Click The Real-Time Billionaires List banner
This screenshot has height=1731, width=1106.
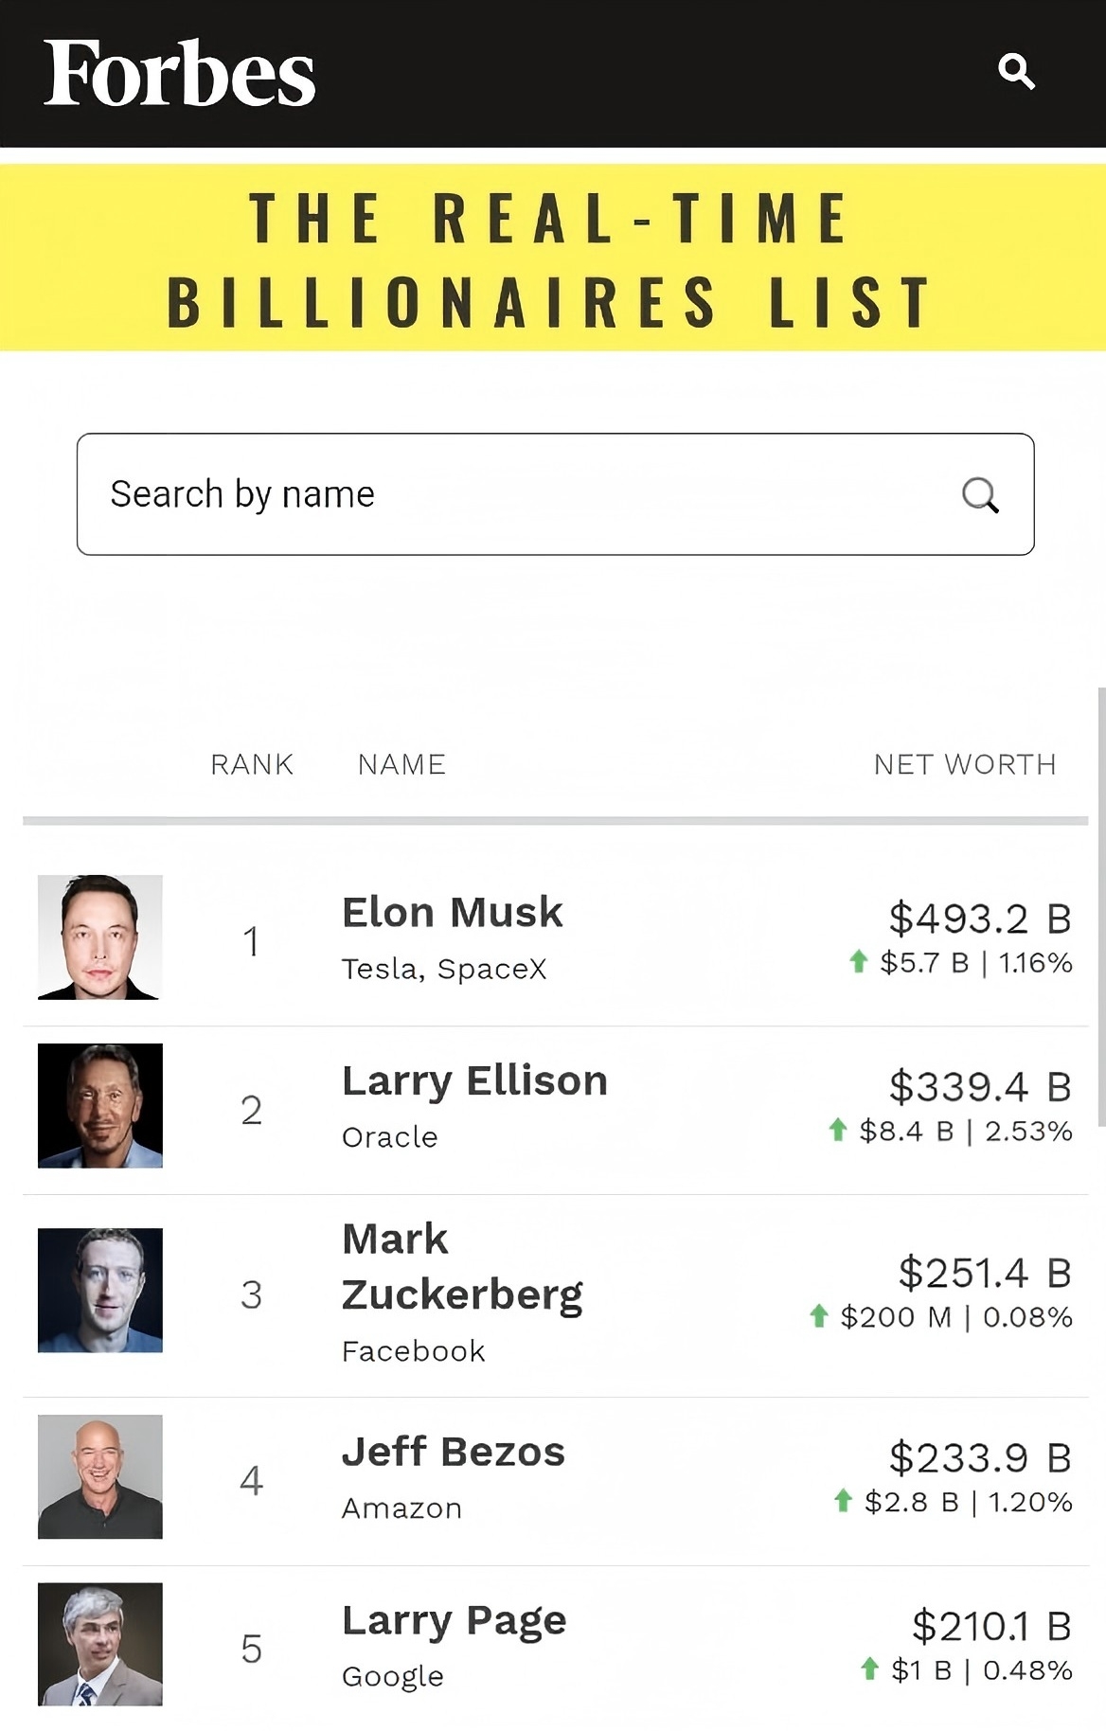coord(553,258)
